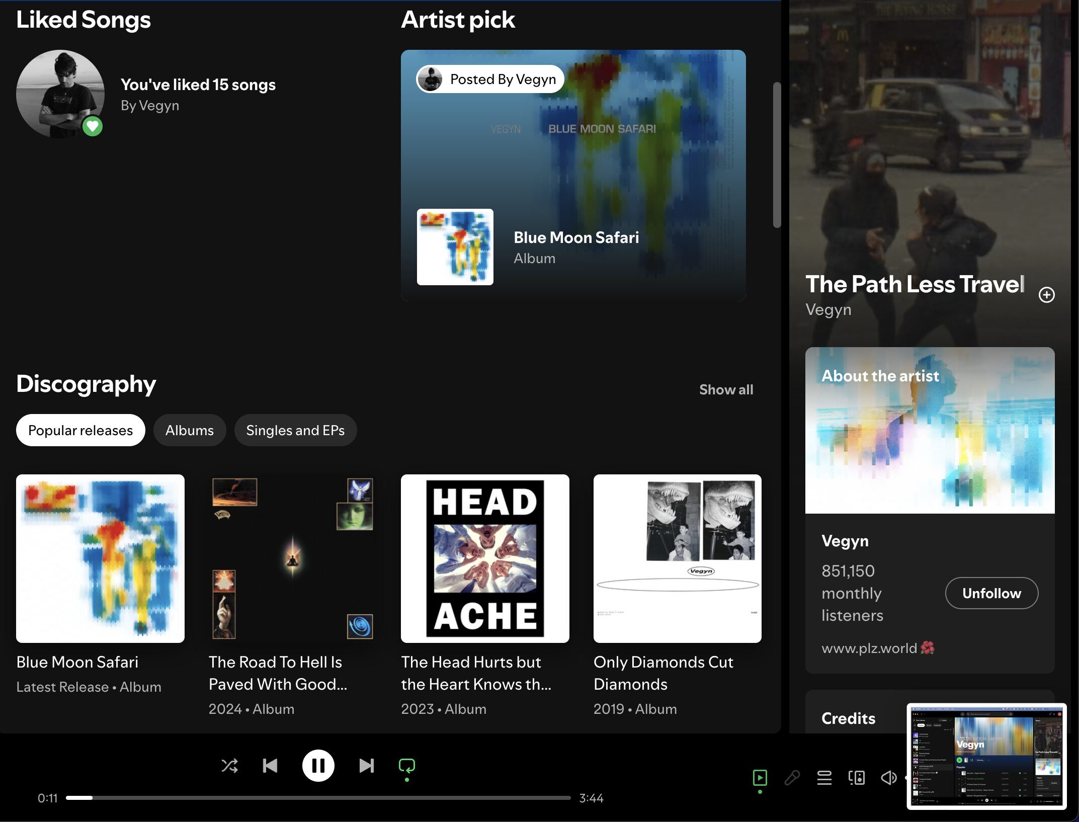Toggle shuffle playback

pos(230,766)
